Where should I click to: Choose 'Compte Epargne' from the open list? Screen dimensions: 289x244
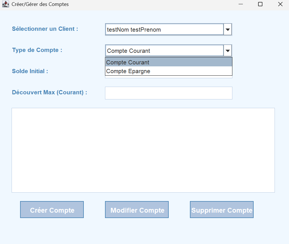coord(168,71)
